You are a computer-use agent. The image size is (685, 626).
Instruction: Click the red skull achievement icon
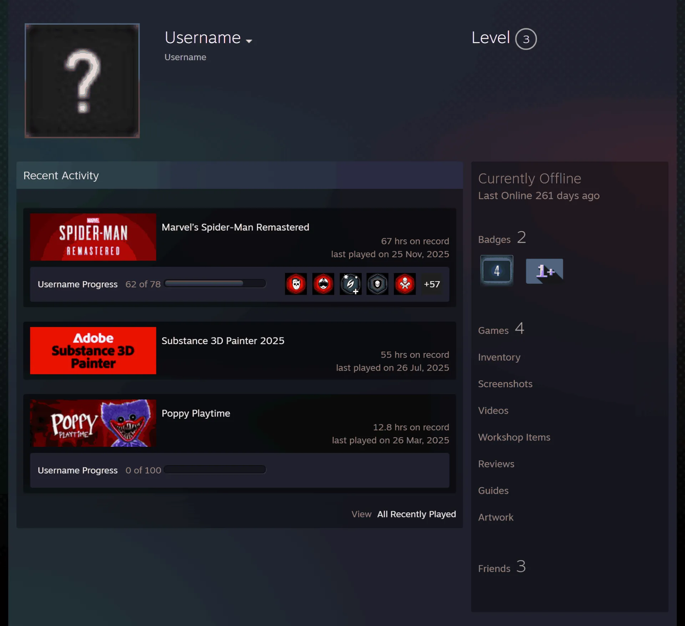click(x=296, y=284)
